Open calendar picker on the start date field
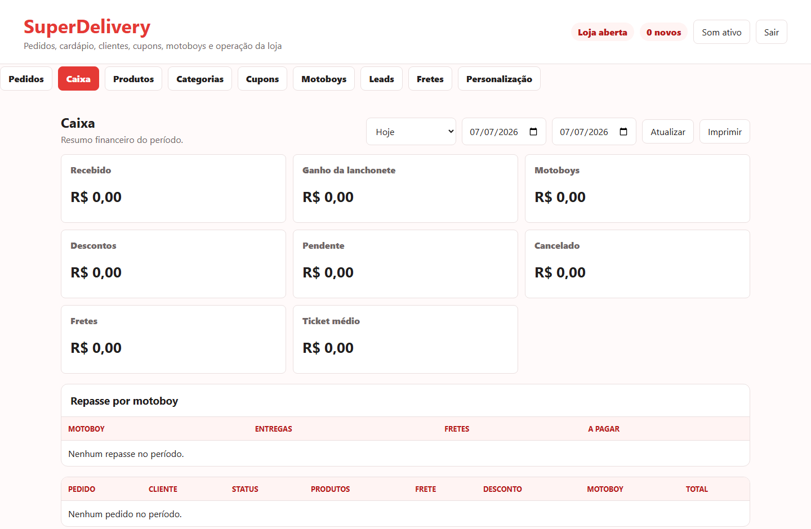The image size is (811, 529). click(x=533, y=132)
